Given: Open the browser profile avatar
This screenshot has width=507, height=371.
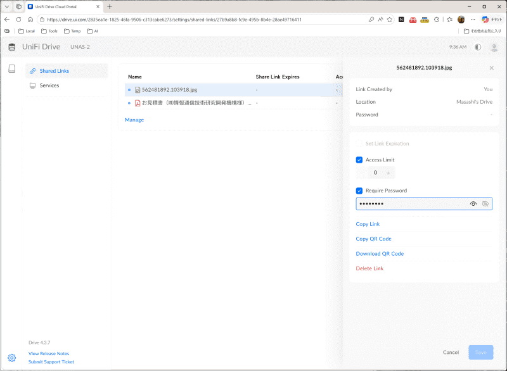Looking at the screenshot, I should (x=461, y=20).
